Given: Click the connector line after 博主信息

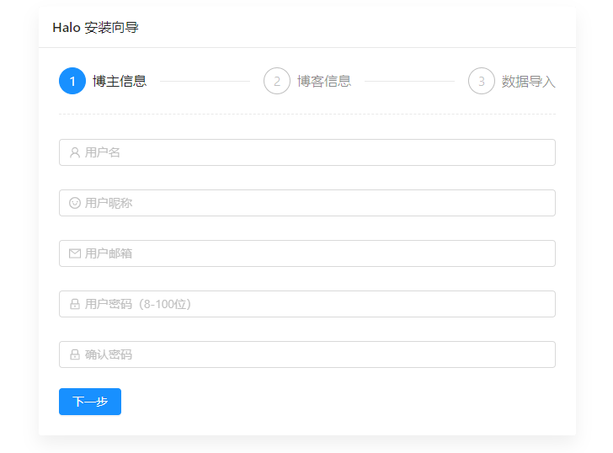Looking at the screenshot, I should click(205, 81).
